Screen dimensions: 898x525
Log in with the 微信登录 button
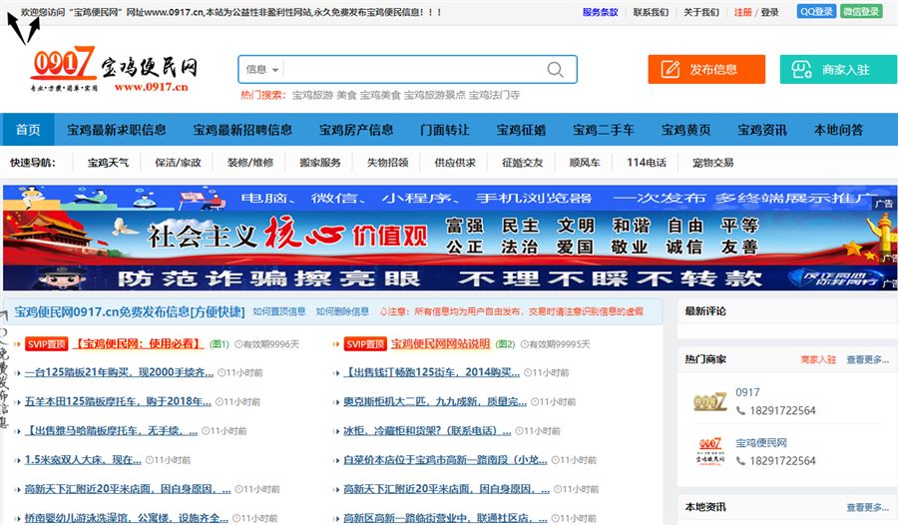click(x=861, y=12)
